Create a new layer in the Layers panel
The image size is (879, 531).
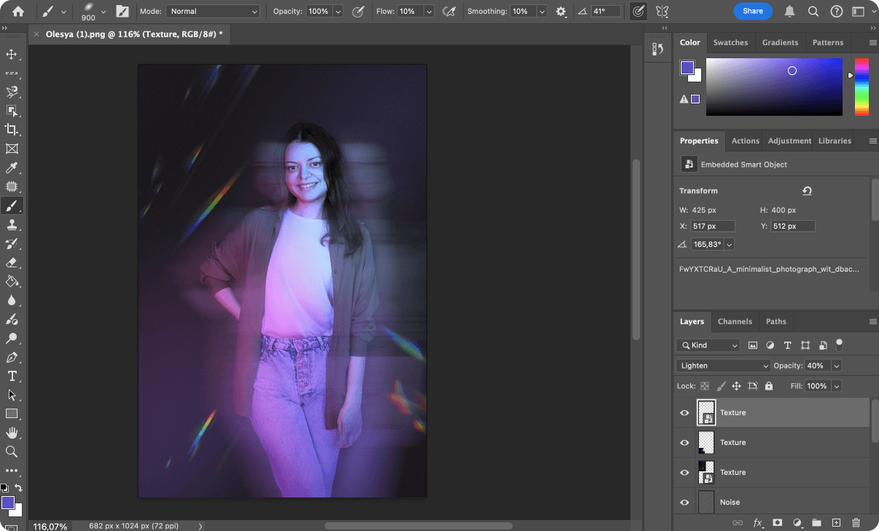(837, 522)
